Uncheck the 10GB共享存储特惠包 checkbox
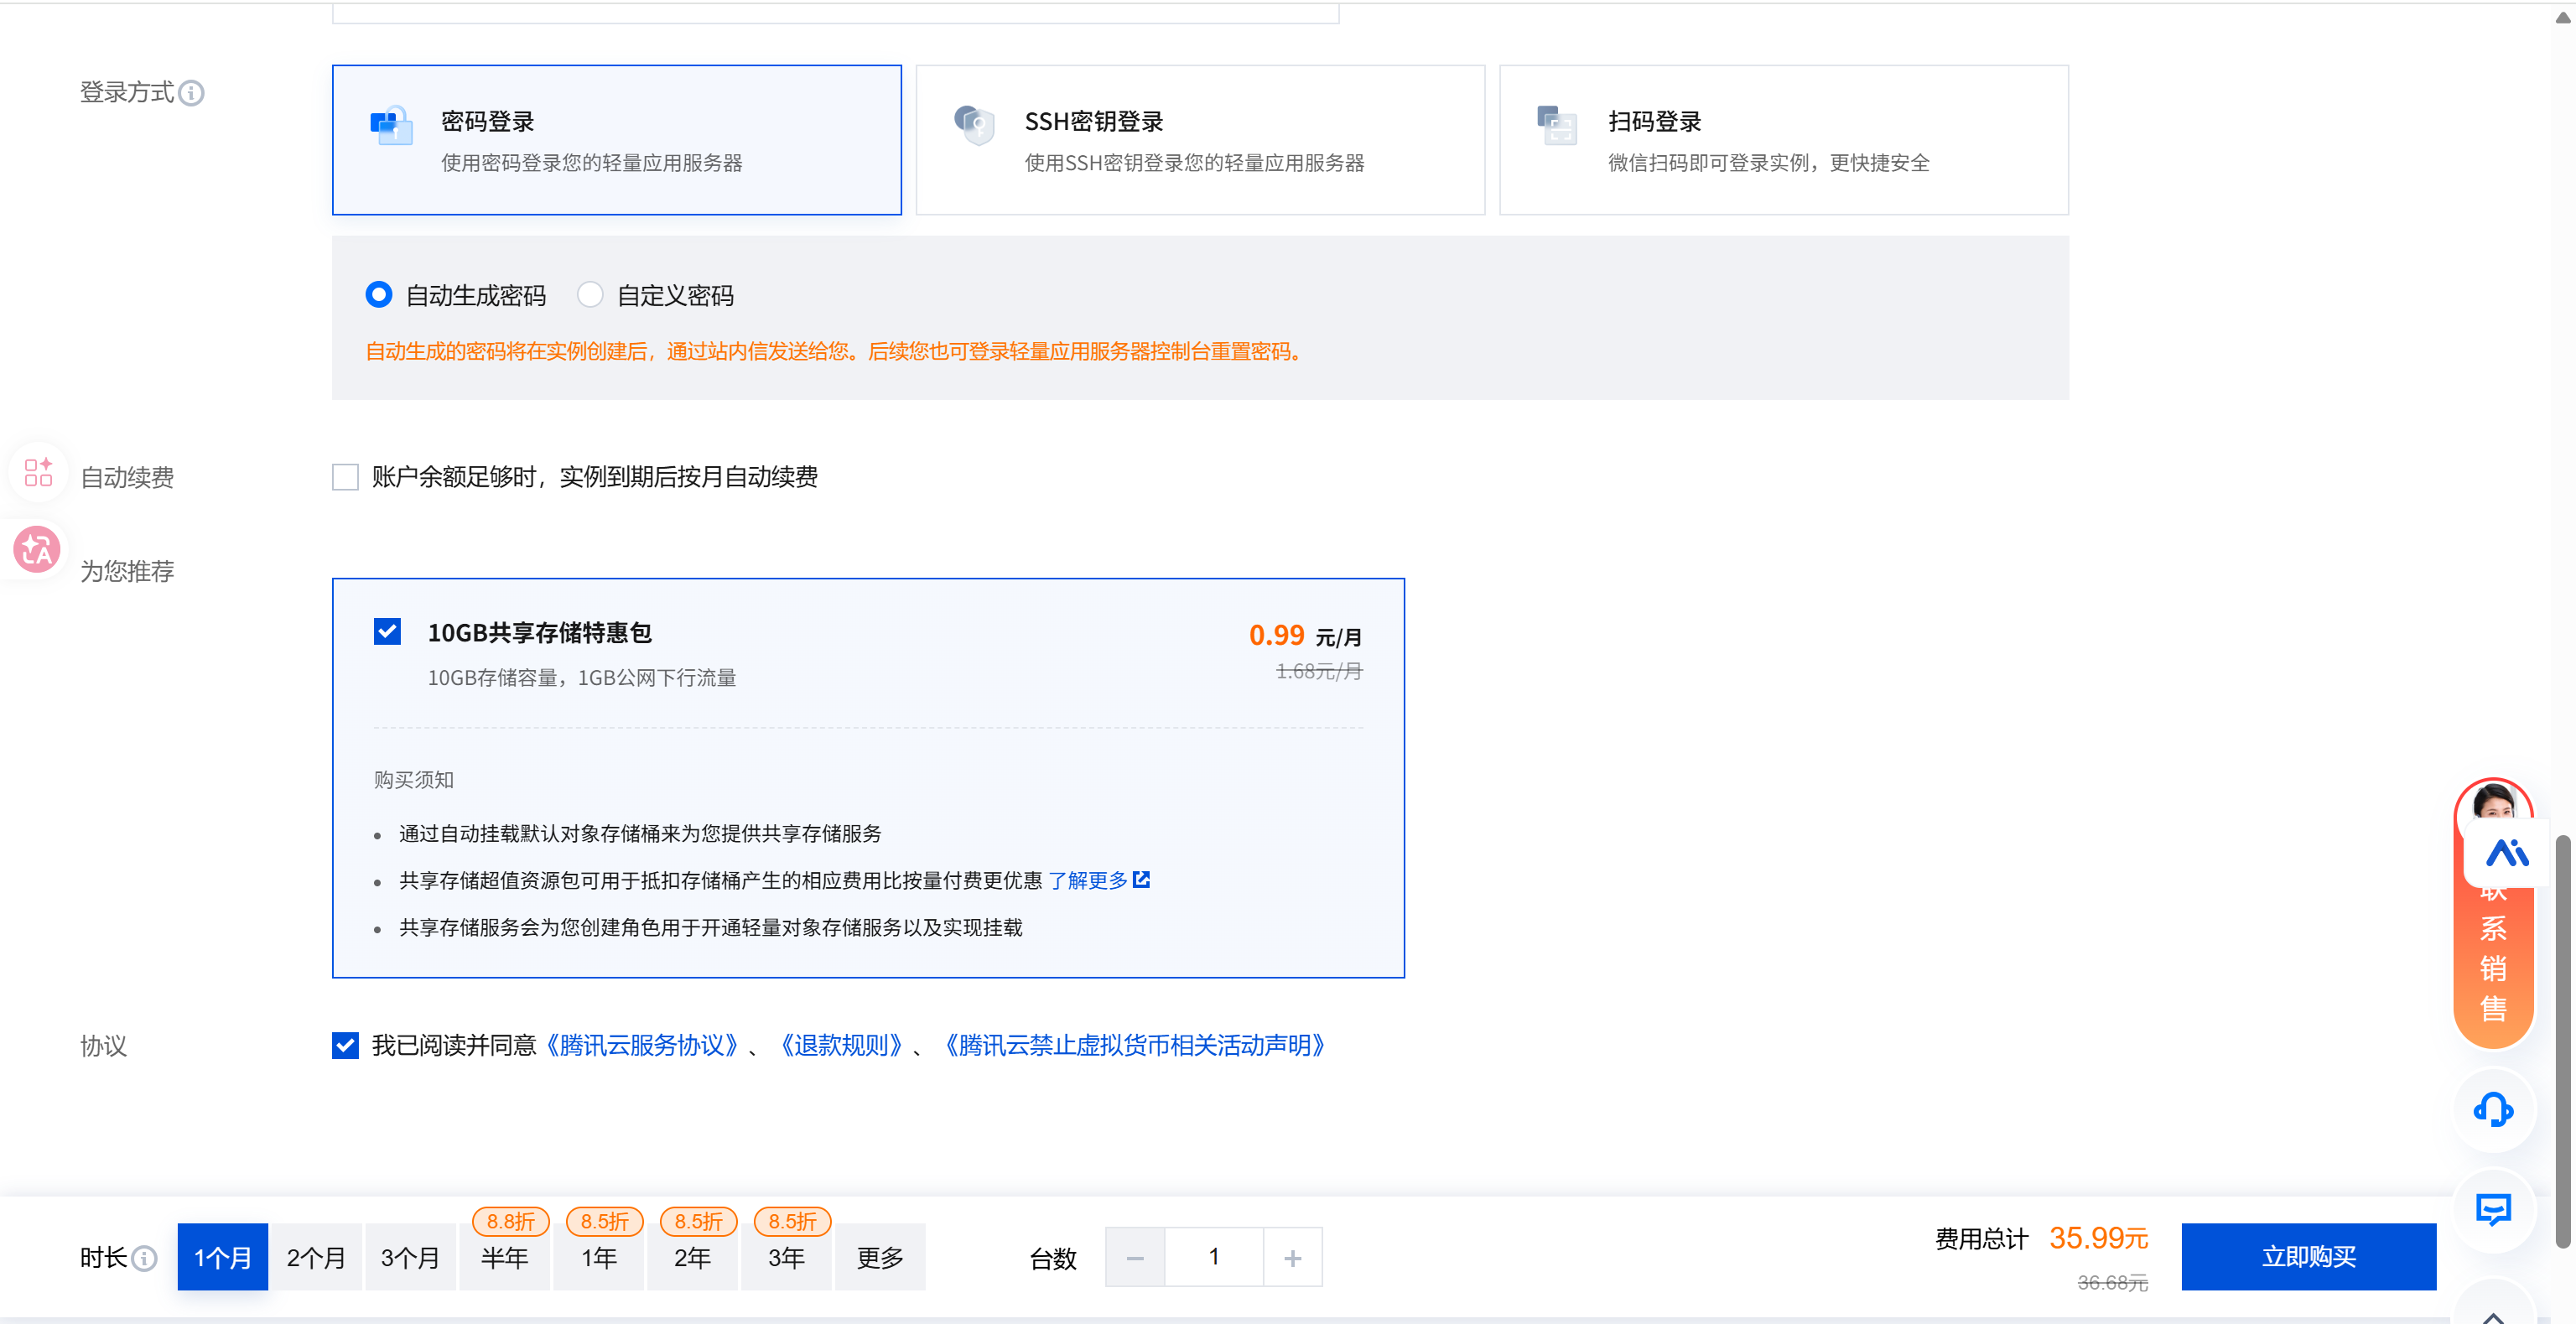Screen dimensions: 2576x1324 pos(387,632)
